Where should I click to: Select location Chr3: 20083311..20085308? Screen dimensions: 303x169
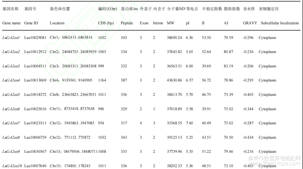(x=73, y=66)
